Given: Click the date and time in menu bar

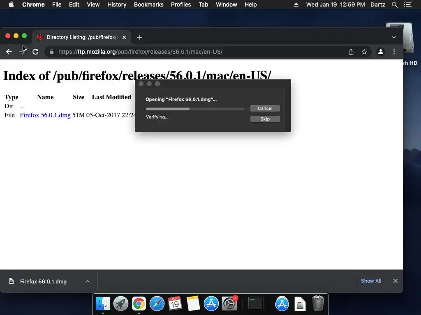Looking at the screenshot, I should 335,5.
